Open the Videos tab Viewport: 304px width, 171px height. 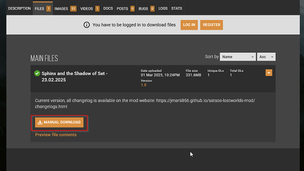click(x=90, y=8)
